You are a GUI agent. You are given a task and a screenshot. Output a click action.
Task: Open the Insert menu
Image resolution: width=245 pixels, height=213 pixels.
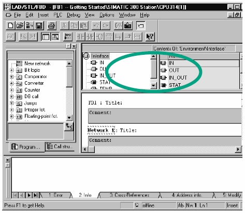44,15
